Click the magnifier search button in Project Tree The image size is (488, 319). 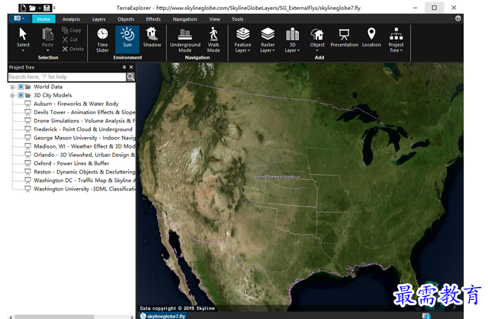pyautogui.click(x=130, y=77)
